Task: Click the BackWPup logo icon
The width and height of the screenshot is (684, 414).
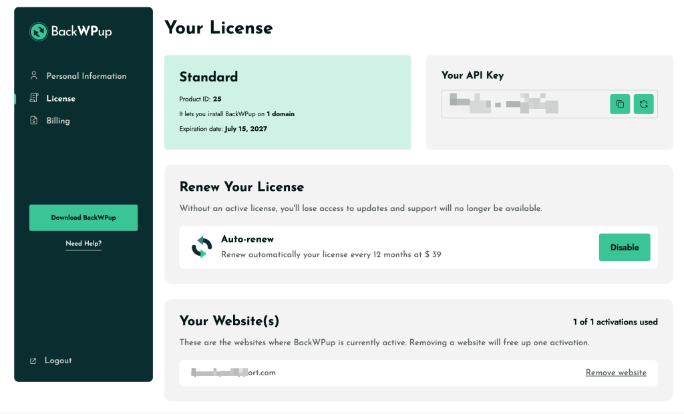Action: click(x=38, y=31)
